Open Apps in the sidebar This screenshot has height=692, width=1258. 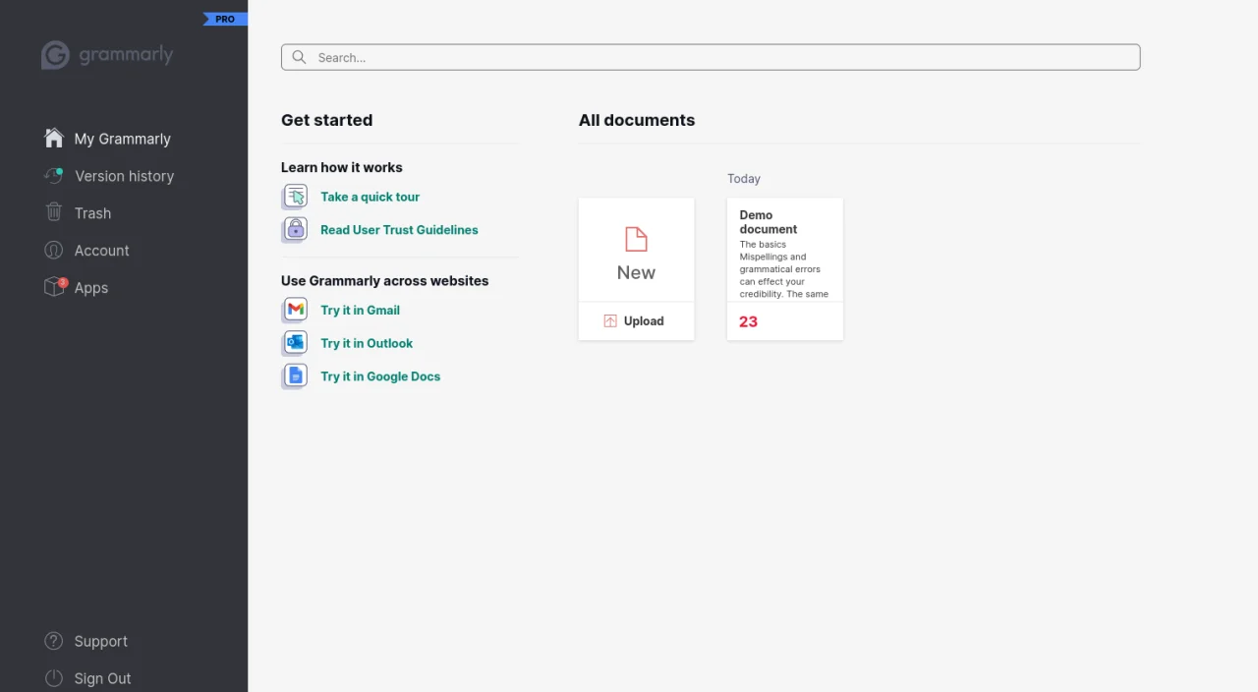91,288
